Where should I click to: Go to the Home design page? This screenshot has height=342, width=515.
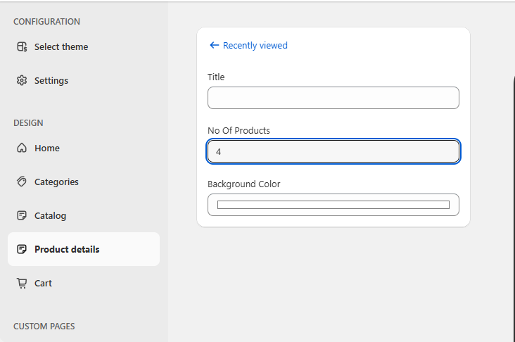(84, 148)
